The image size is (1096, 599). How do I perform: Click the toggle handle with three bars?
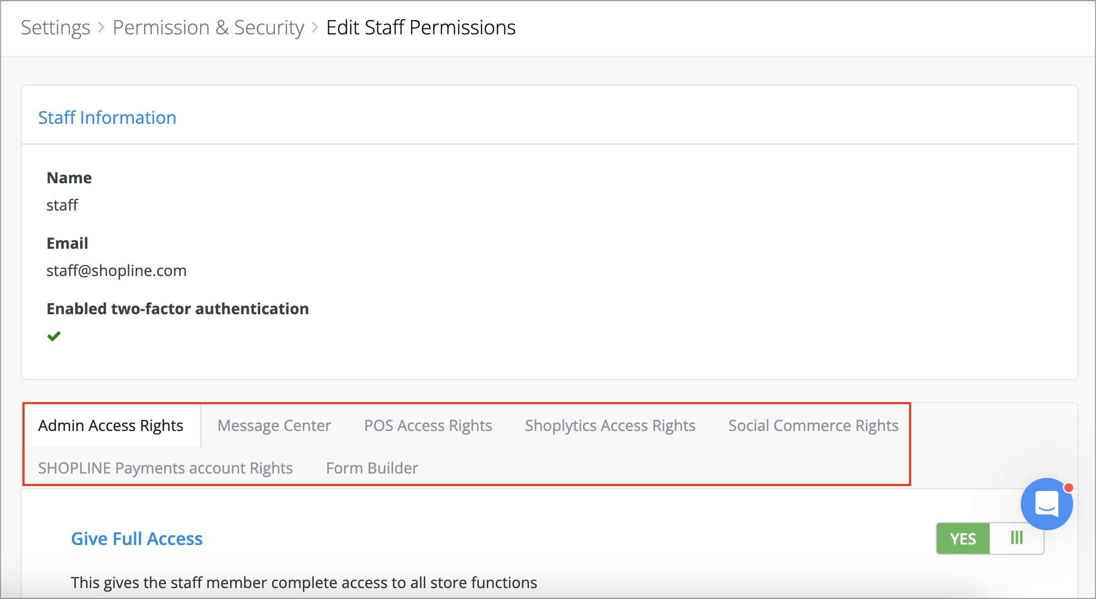[x=1016, y=538]
